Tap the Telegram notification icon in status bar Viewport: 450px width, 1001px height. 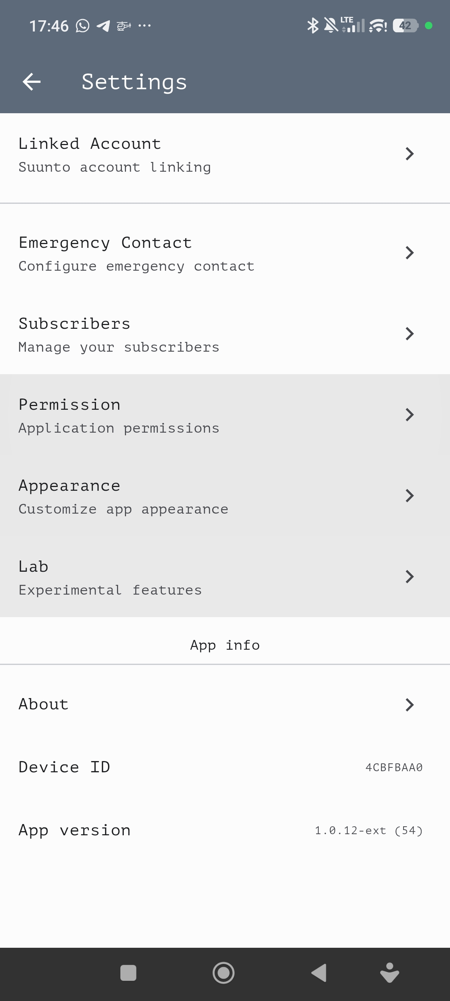pyautogui.click(x=103, y=26)
